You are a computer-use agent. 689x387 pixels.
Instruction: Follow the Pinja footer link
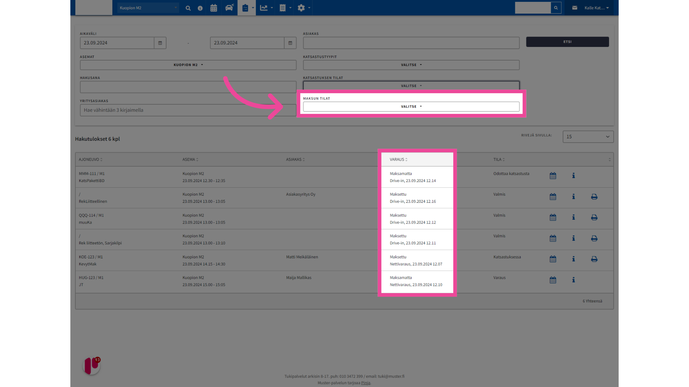365,383
